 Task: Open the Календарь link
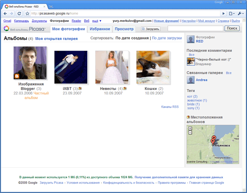pos(21,21)
